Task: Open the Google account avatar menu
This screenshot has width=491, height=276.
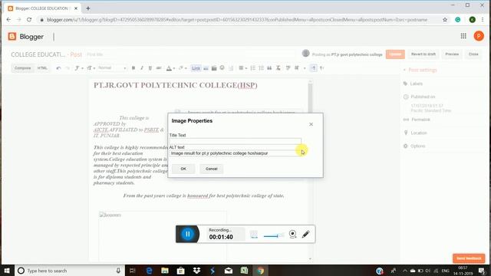Action: (479, 36)
